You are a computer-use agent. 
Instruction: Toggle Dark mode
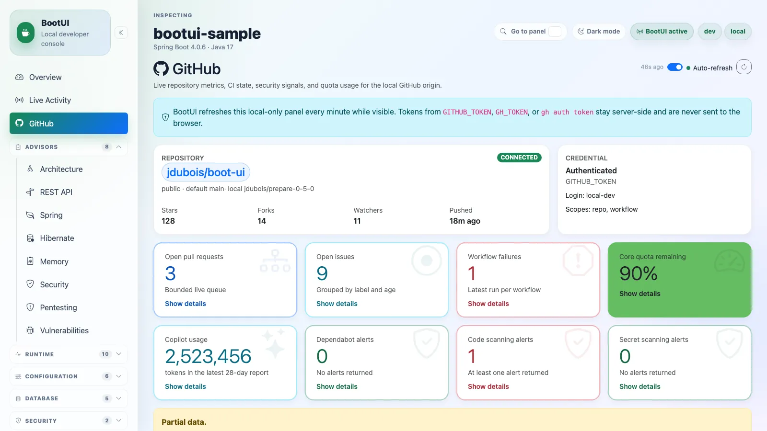point(599,31)
